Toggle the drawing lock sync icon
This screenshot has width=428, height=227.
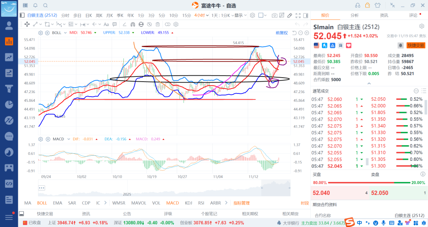(x=141, y=24)
